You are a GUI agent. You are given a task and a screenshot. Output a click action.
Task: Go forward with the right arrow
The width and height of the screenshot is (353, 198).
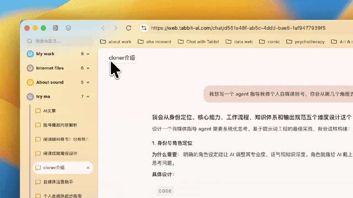coord(116,28)
